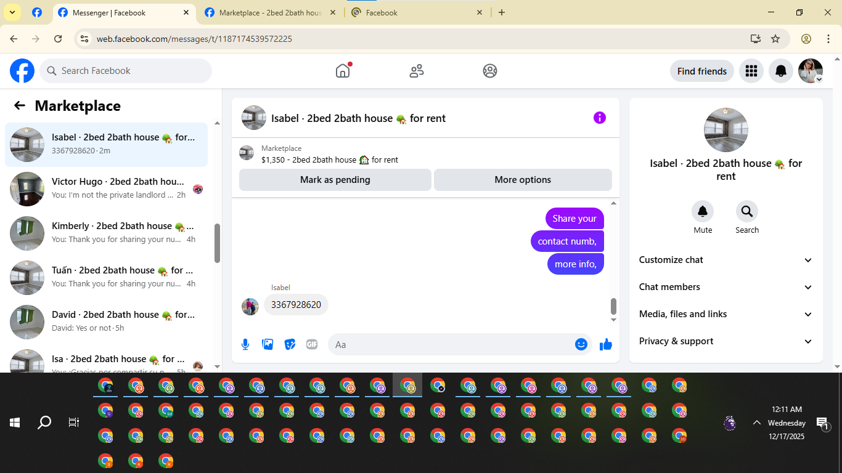The width and height of the screenshot is (842, 473).
Task: Click the Marketplace listing $1,350 link
Action: (330, 160)
